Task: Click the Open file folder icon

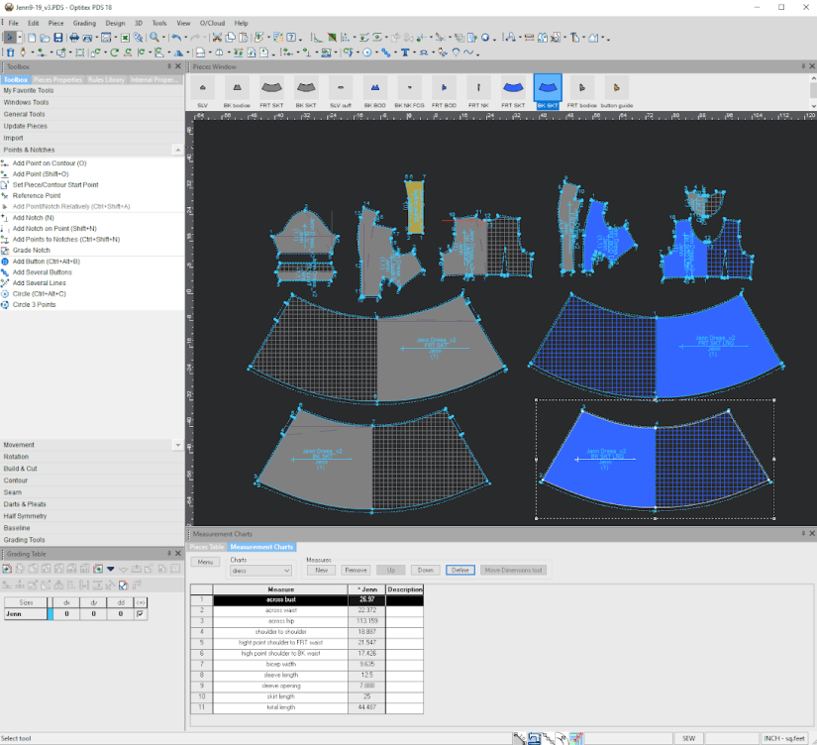Action: [x=46, y=38]
